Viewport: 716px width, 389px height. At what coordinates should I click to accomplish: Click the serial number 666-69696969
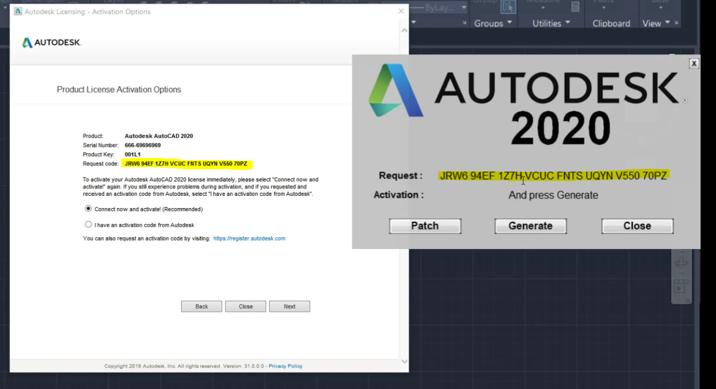(x=143, y=145)
